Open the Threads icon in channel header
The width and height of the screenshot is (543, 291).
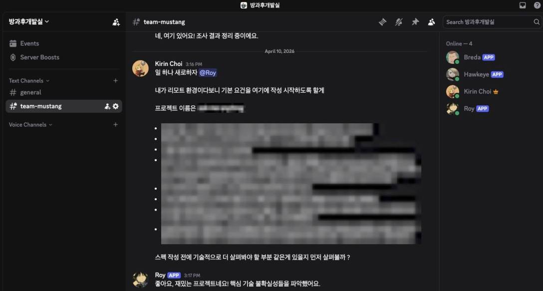(x=382, y=22)
